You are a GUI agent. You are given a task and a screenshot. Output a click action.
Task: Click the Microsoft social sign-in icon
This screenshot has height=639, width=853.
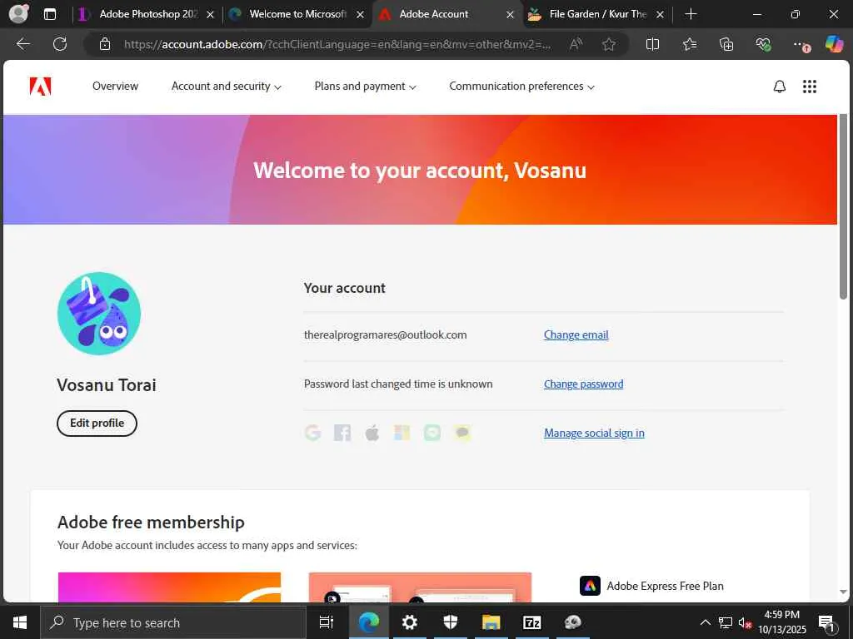(402, 433)
